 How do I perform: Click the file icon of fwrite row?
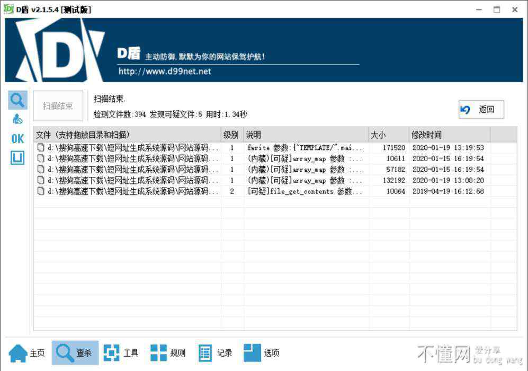(41, 147)
